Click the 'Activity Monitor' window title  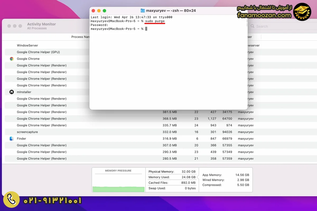[x=41, y=24]
